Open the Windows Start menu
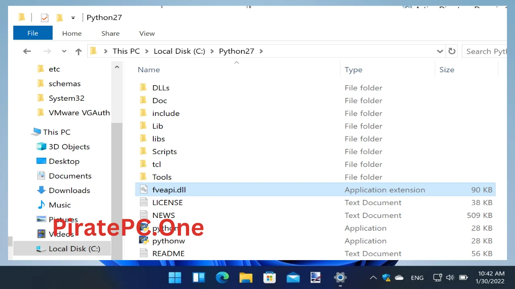 coord(175,277)
